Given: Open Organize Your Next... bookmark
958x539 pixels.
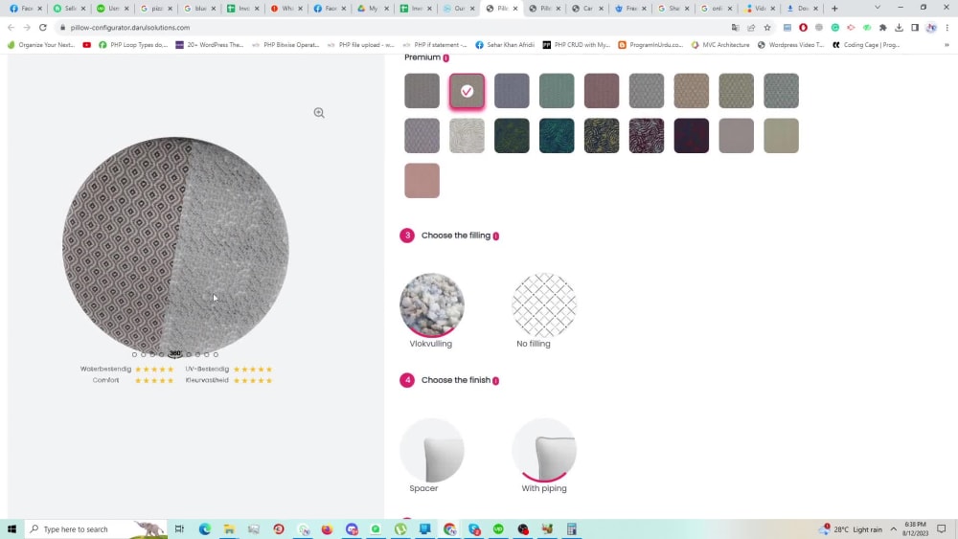Looking at the screenshot, I should [41, 45].
